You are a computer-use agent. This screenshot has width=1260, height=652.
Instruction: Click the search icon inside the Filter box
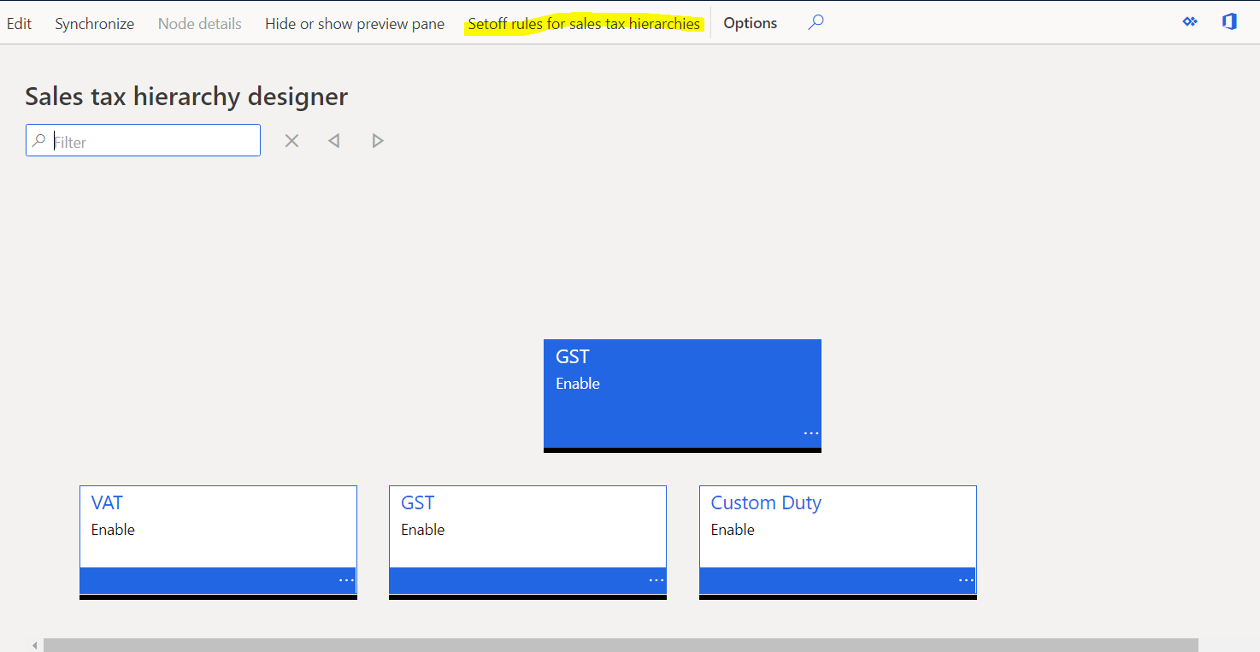tap(39, 139)
